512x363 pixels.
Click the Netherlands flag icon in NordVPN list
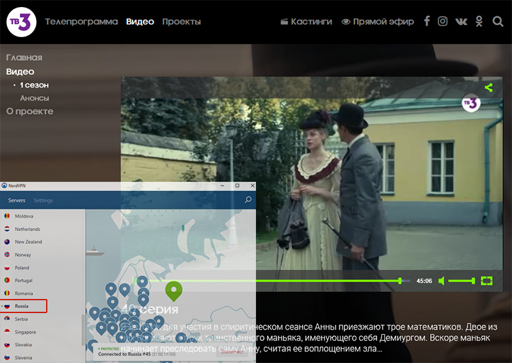click(x=7, y=229)
